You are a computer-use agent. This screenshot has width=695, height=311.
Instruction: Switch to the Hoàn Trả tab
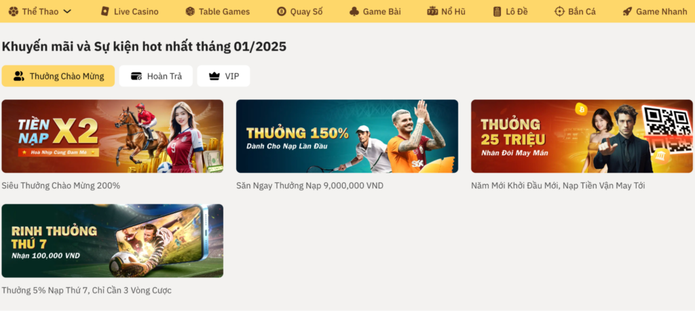click(156, 76)
